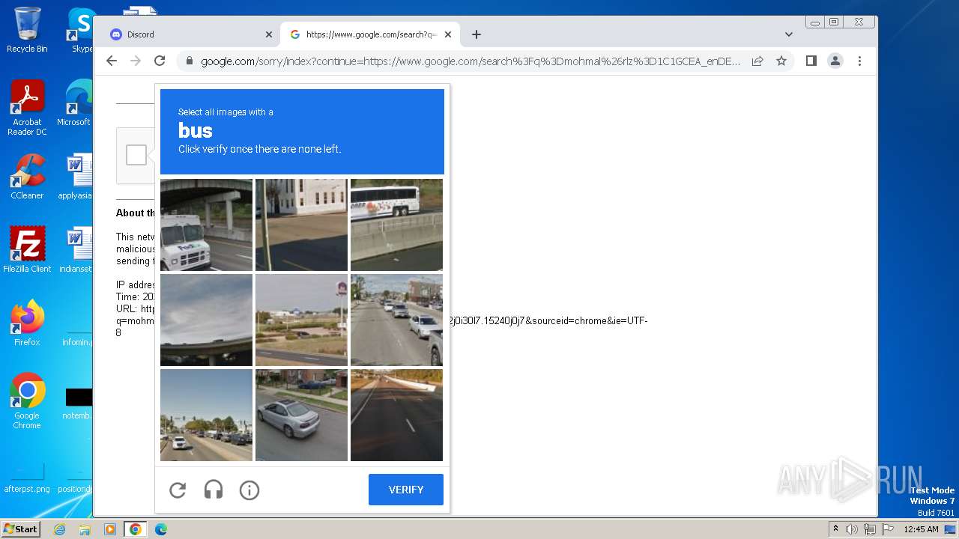
Task: Select the grassy field with sign tile
Action: [301, 320]
